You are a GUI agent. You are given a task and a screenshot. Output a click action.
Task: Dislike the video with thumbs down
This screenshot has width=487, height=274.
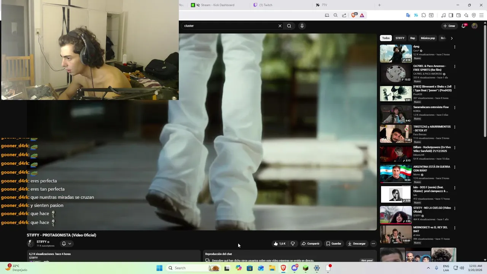click(293, 244)
